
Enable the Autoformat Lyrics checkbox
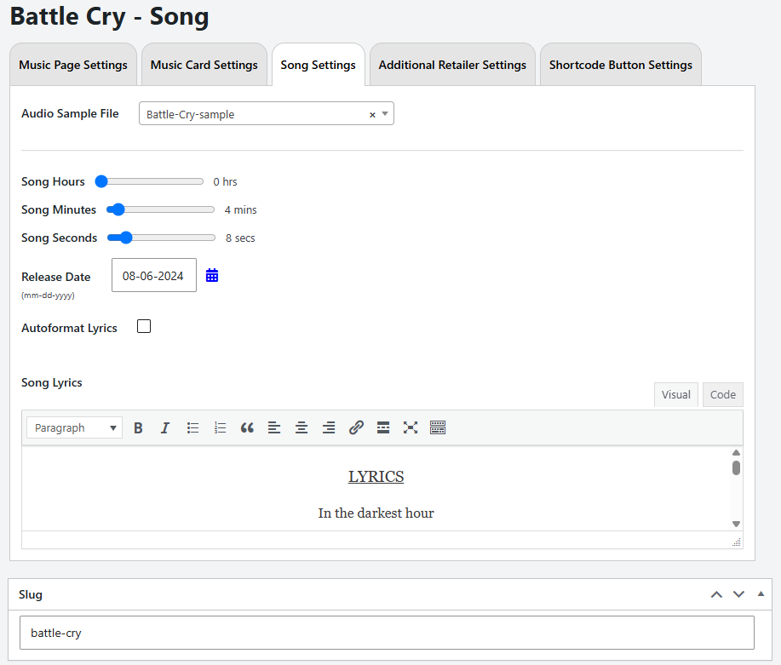coord(144,326)
